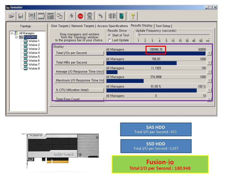Click Average I/O Response Time (ms) button
Image resolution: width=226 pixels, height=179 pixels.
[79, 72]
